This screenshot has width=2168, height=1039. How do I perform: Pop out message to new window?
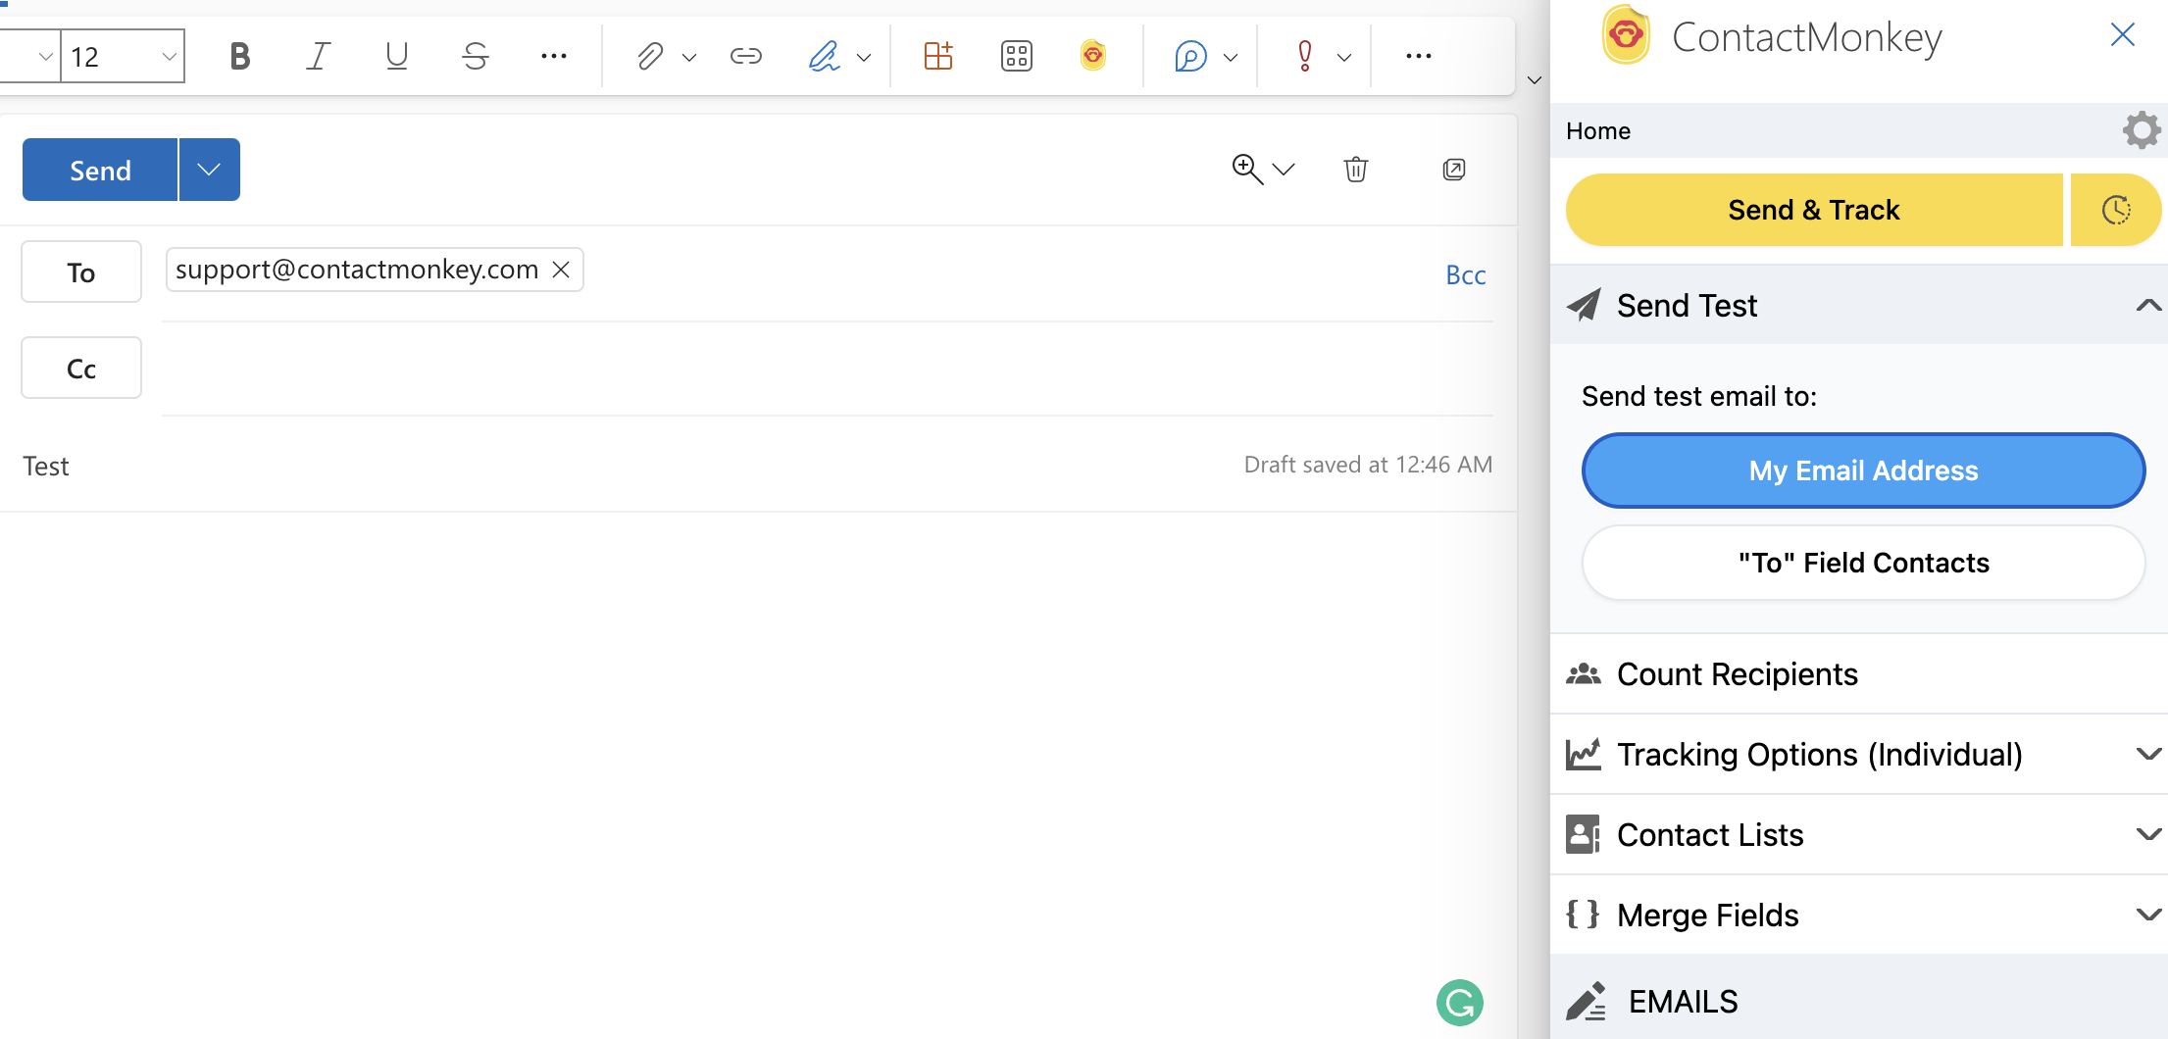pos(1454,169)
